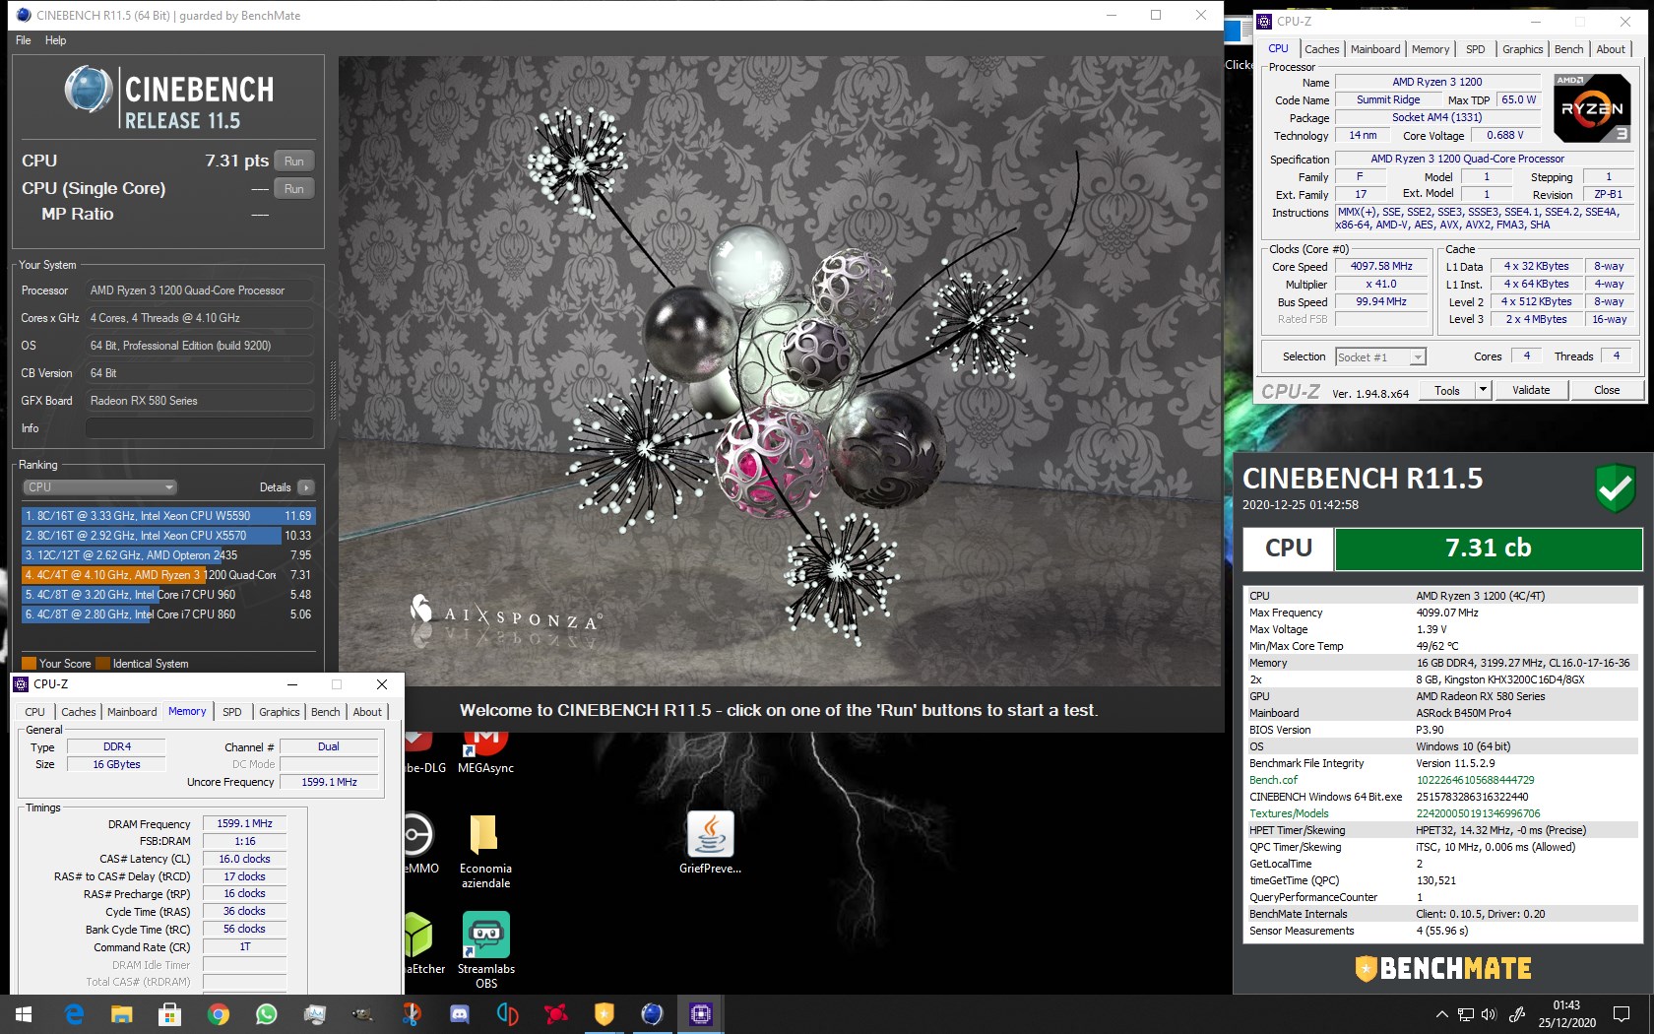This screenshot has width=1654, height=1034.
Task: Switch to BenchMate shield taskbar icon
Action: 604,1014
